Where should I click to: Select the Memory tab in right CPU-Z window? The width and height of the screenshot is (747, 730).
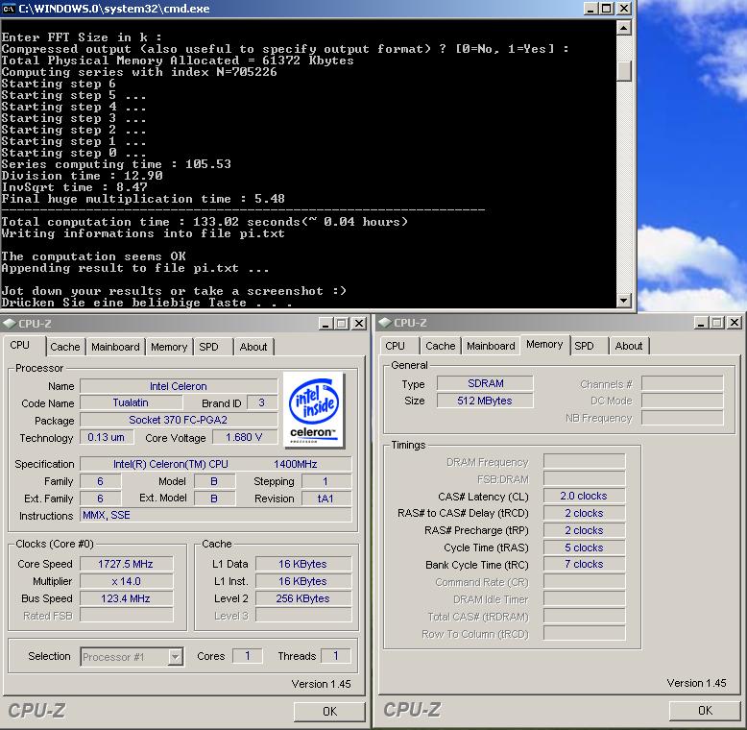coord(544,344)
